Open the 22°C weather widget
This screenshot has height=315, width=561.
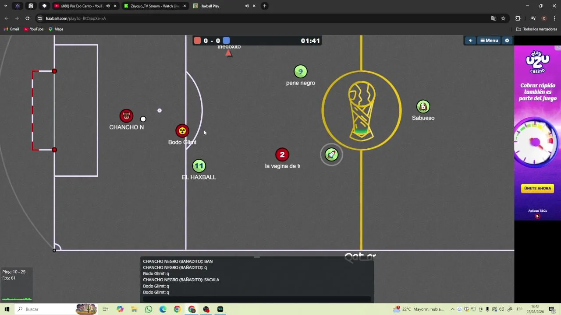pyautogui.click(x=419, y=309)
